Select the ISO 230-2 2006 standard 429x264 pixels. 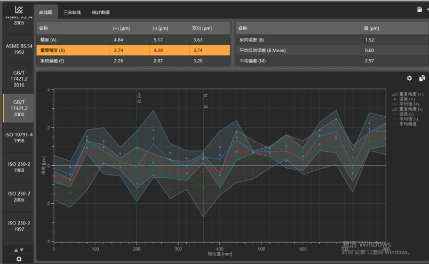[x=19, y=197]
